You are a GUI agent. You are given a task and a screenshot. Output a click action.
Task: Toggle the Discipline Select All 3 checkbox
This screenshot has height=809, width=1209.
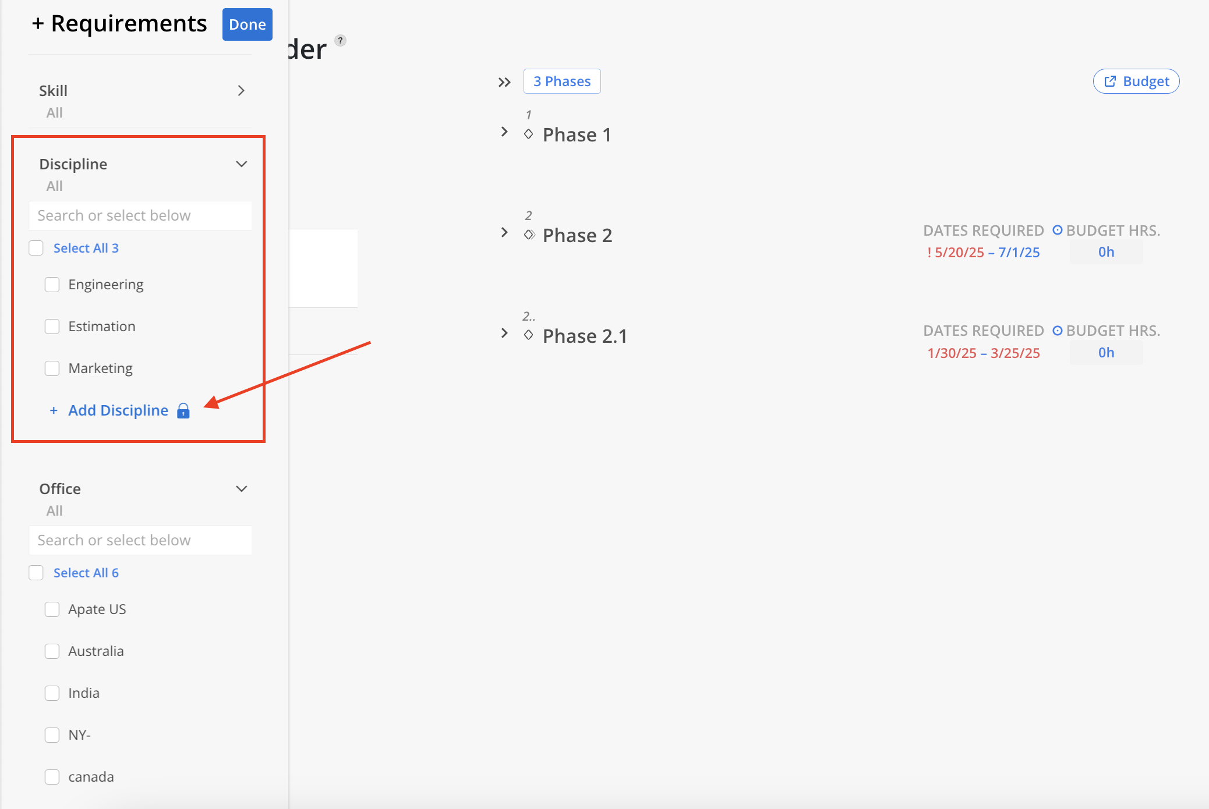(x=36, y=248)
